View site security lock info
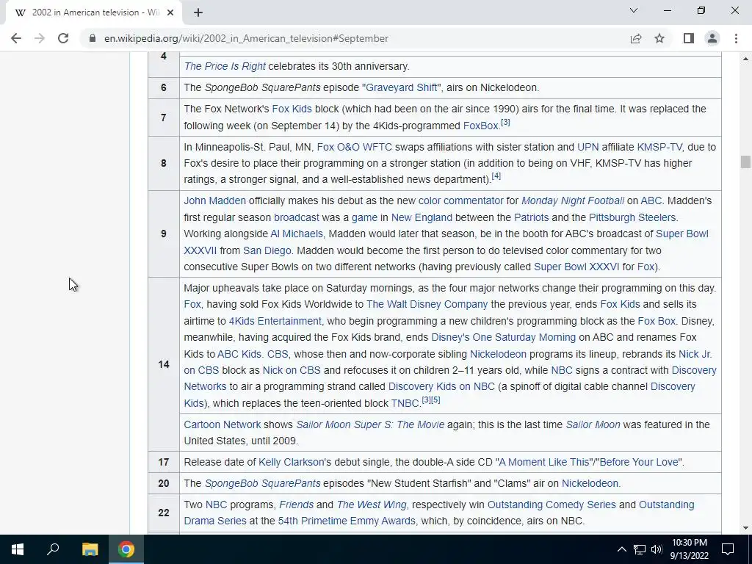Image resolution: width=752 pixels, height=564 pixels. click(93, 38)
